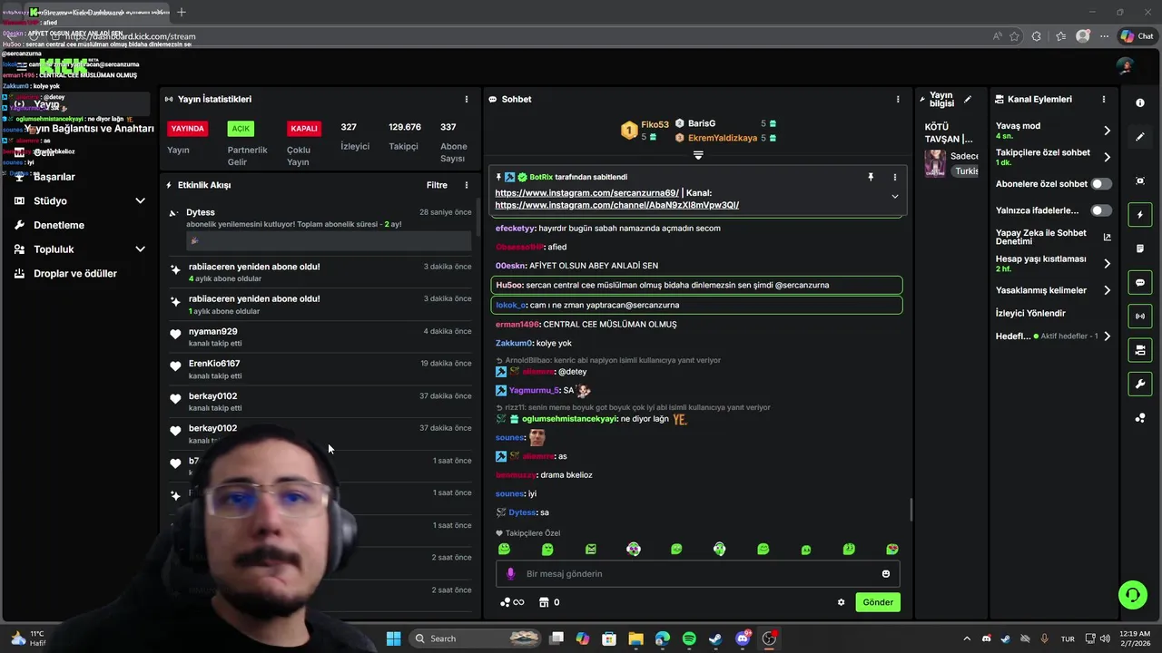Collapse the chat leaderboard handle
The height and width of the screenshot is (653, 1162).
tap(698, 155)
